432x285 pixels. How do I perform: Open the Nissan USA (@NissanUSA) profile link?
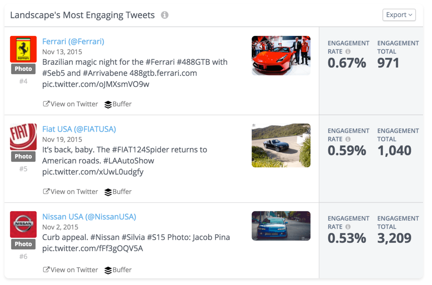[x=89, y=217]
